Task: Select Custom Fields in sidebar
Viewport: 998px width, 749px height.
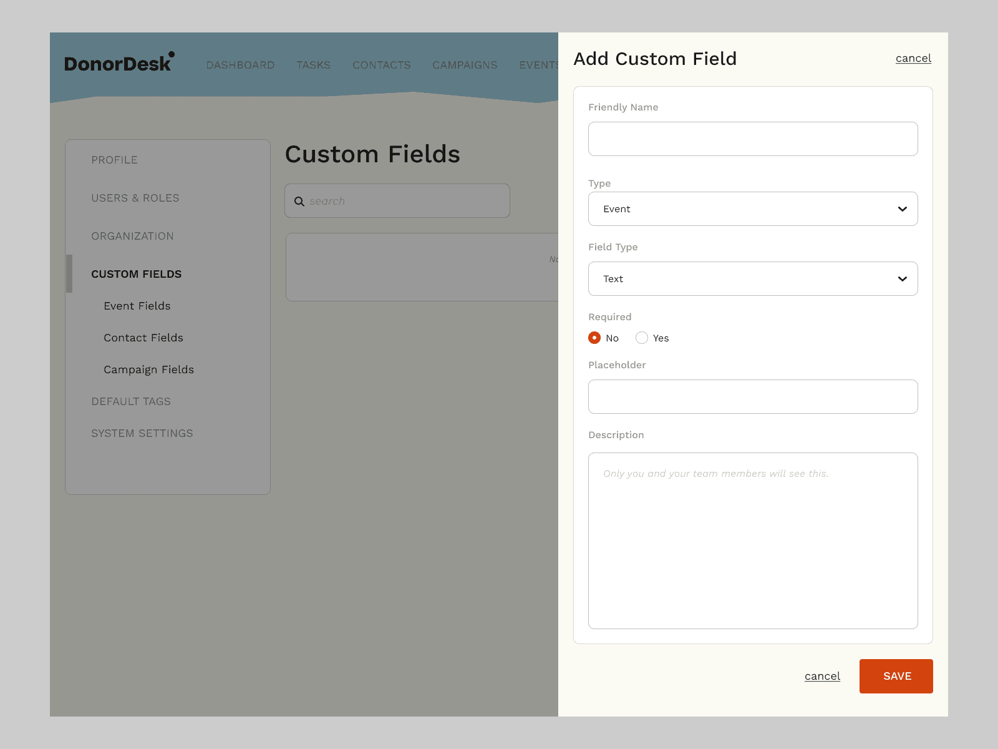Action: pos(137,274)
